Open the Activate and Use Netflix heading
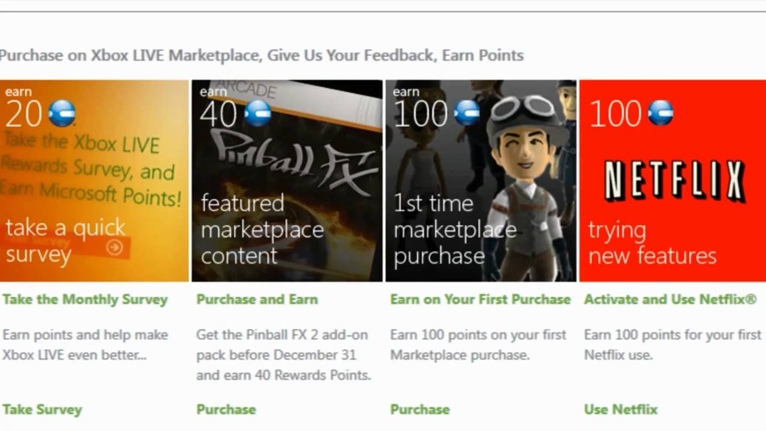Image resolution: width=766 pixels, height=431 pixels. (x=670, y=299)
